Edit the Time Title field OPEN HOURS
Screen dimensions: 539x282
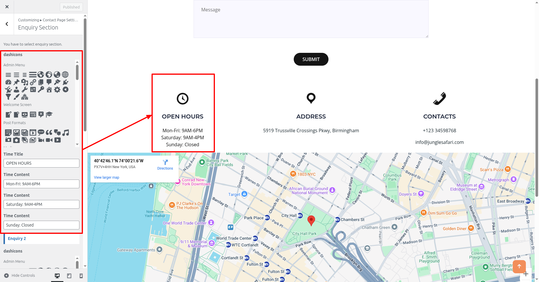pyautogui.click(x=41, y=163)
